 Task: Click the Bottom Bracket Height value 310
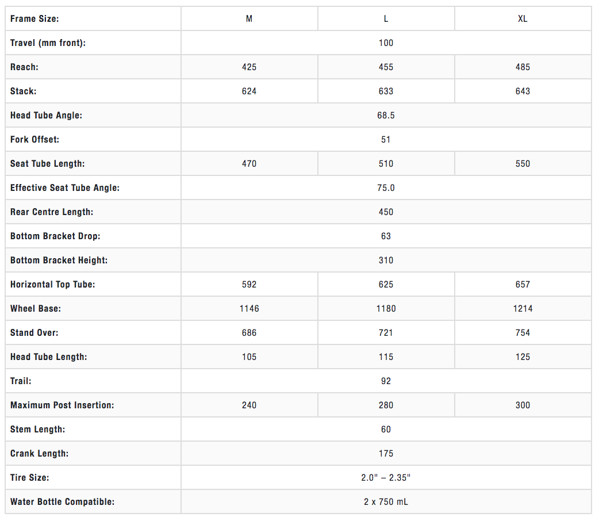[x=386, y=260]
